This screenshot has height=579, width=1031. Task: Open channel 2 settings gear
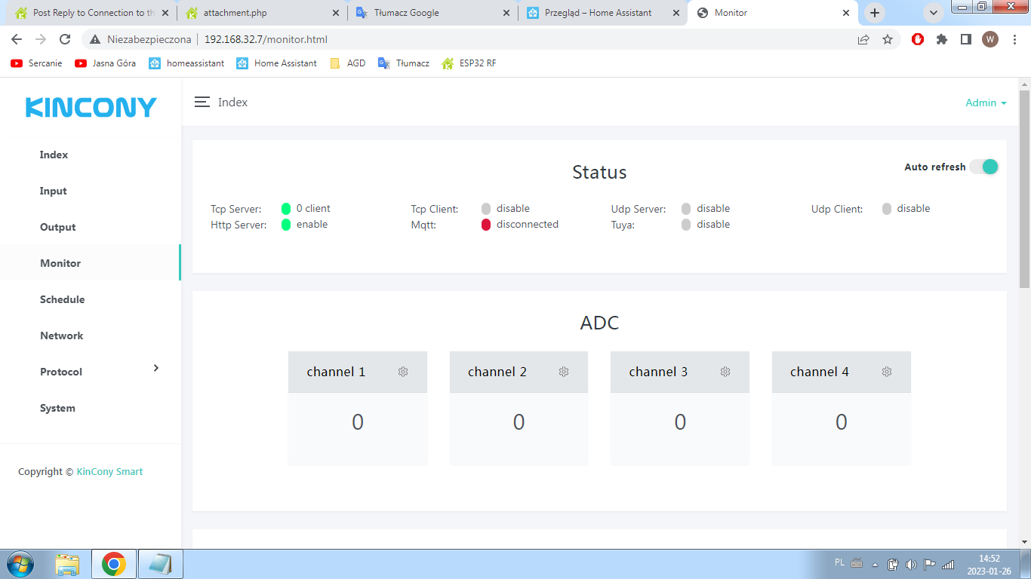[564, 372]
